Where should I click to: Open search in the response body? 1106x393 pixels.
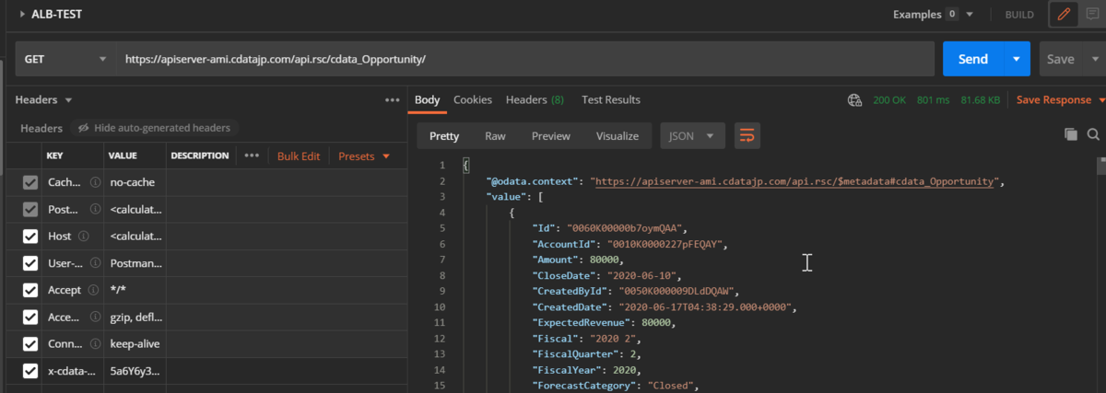1093,134
